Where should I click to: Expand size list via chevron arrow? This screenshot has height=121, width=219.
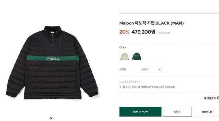click(x=159, y=69)
